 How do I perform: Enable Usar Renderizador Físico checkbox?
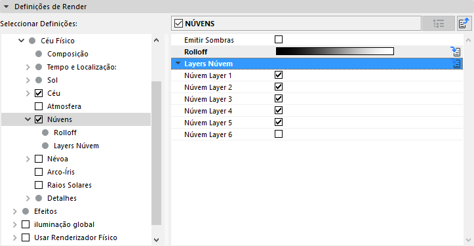click(26, 237)
